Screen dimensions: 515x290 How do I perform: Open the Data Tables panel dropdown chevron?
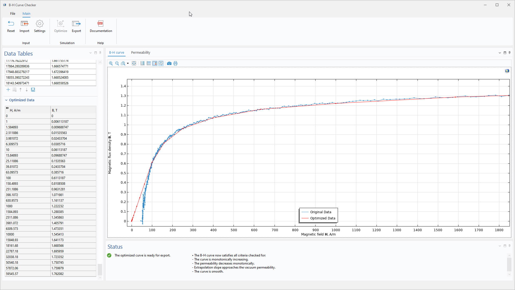coord(90,53)
